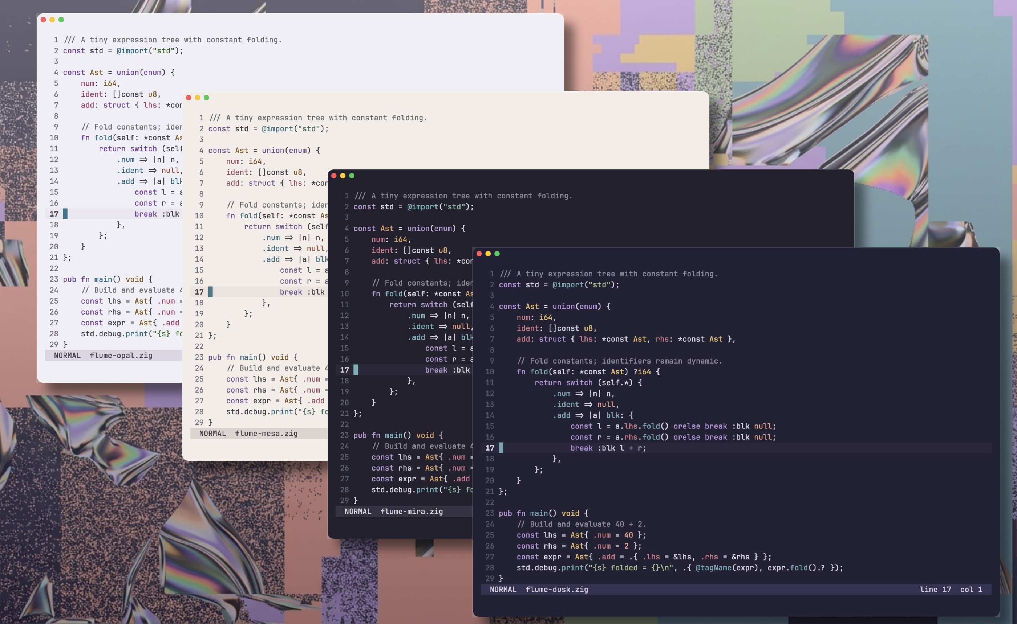Click ".ident => null," in flume-dusk.zig
Viewport: 1017px width, 624px height.
[586, 405]
